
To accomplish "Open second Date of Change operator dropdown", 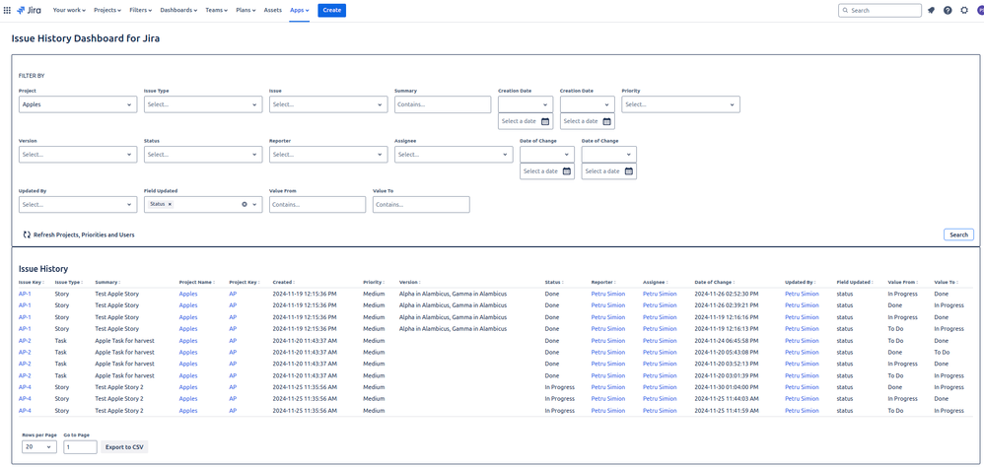I will click(x=608, y=155).
